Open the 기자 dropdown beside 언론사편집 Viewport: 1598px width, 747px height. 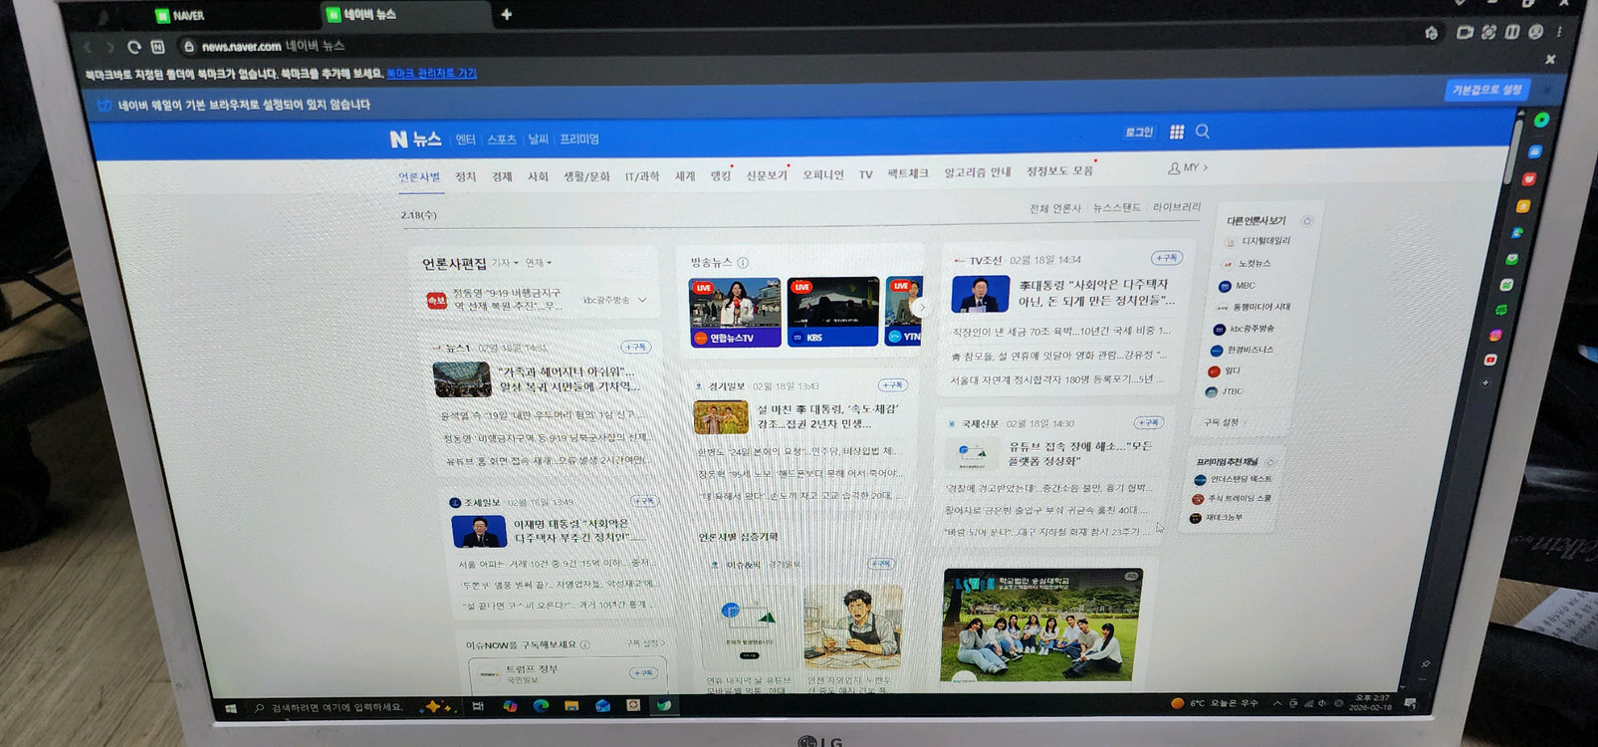tap(505, 263)
